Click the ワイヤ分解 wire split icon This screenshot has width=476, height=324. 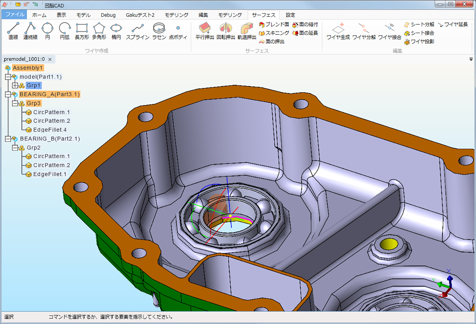coord(364,31)
